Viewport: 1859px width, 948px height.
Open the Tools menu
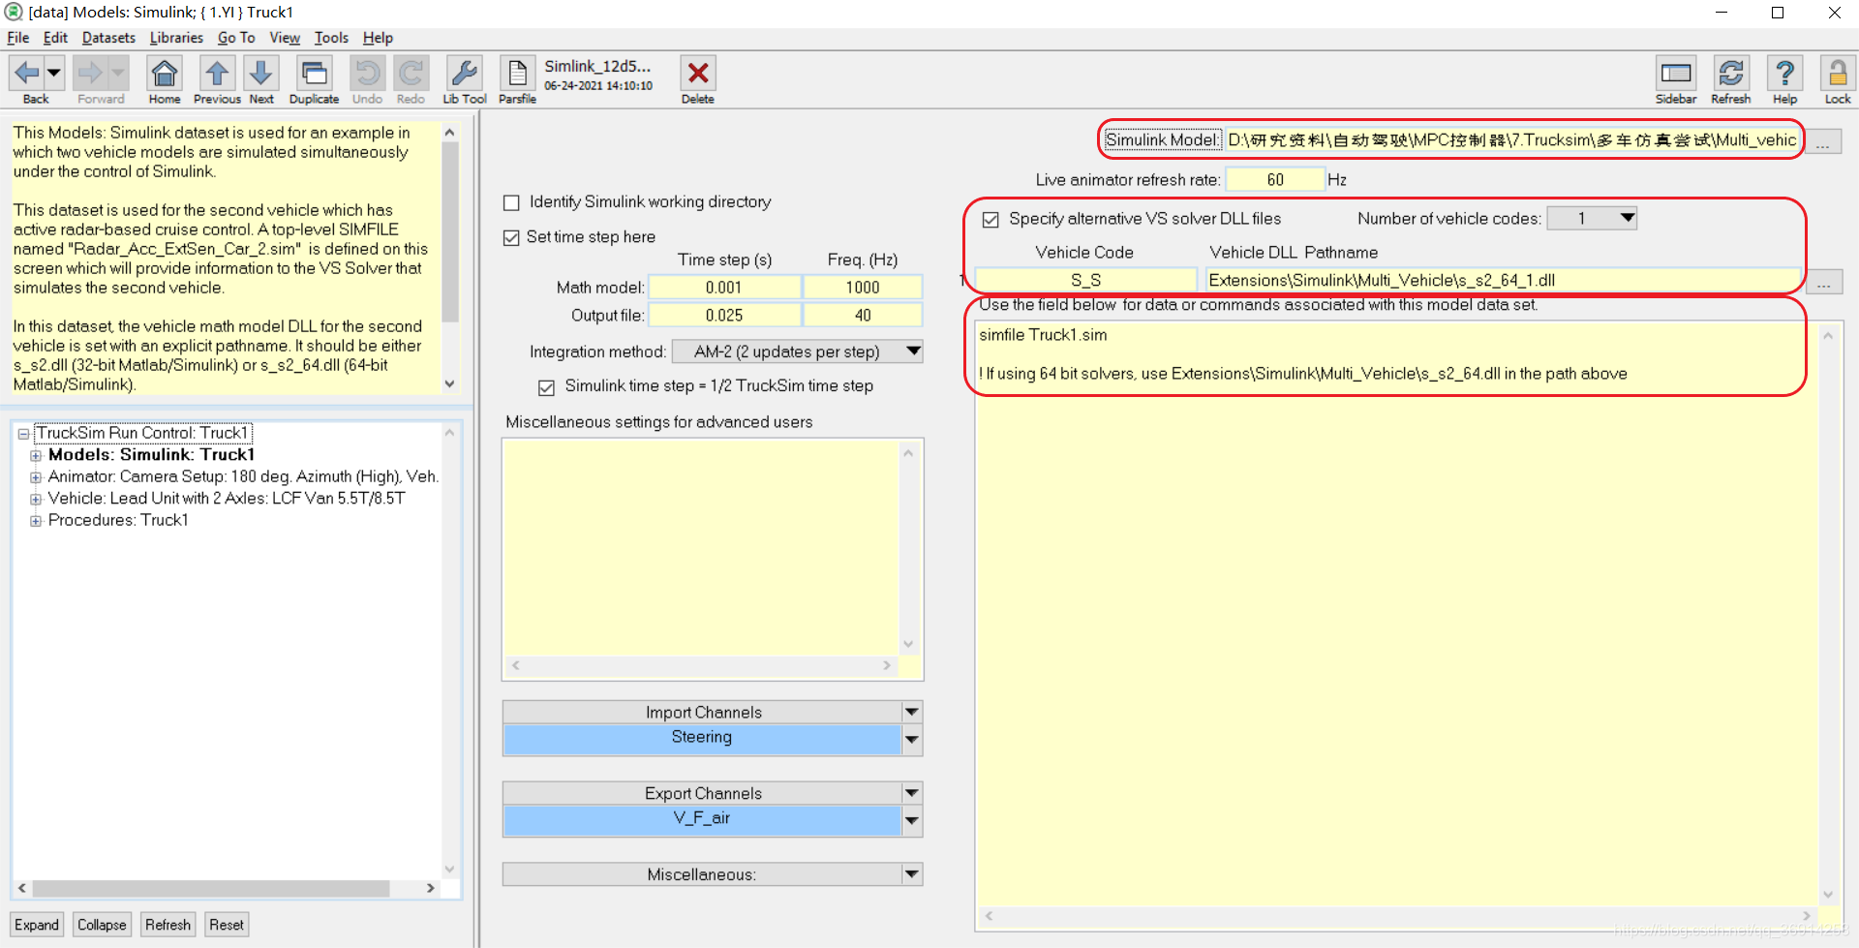click(331, 38)
